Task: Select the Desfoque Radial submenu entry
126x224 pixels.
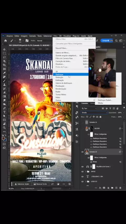Action: point(105,100)
